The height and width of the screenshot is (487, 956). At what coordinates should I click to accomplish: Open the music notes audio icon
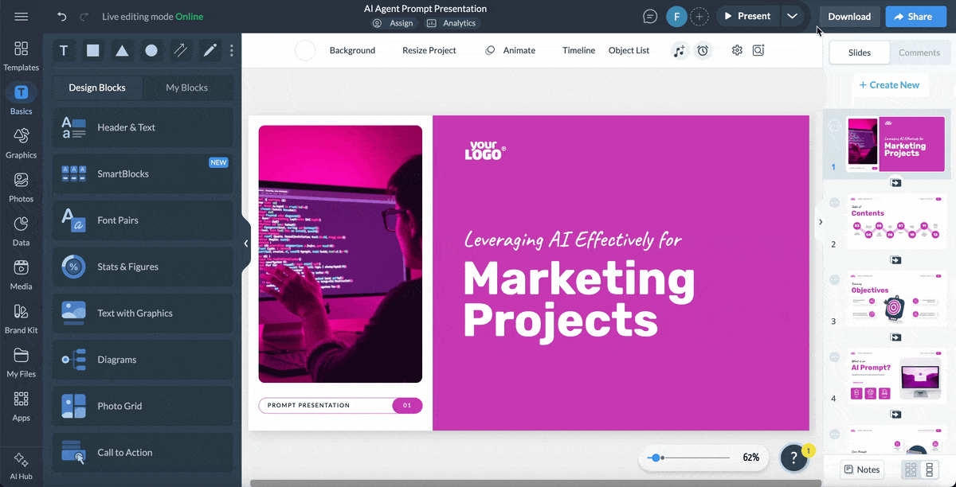click(x=679, y=50)
